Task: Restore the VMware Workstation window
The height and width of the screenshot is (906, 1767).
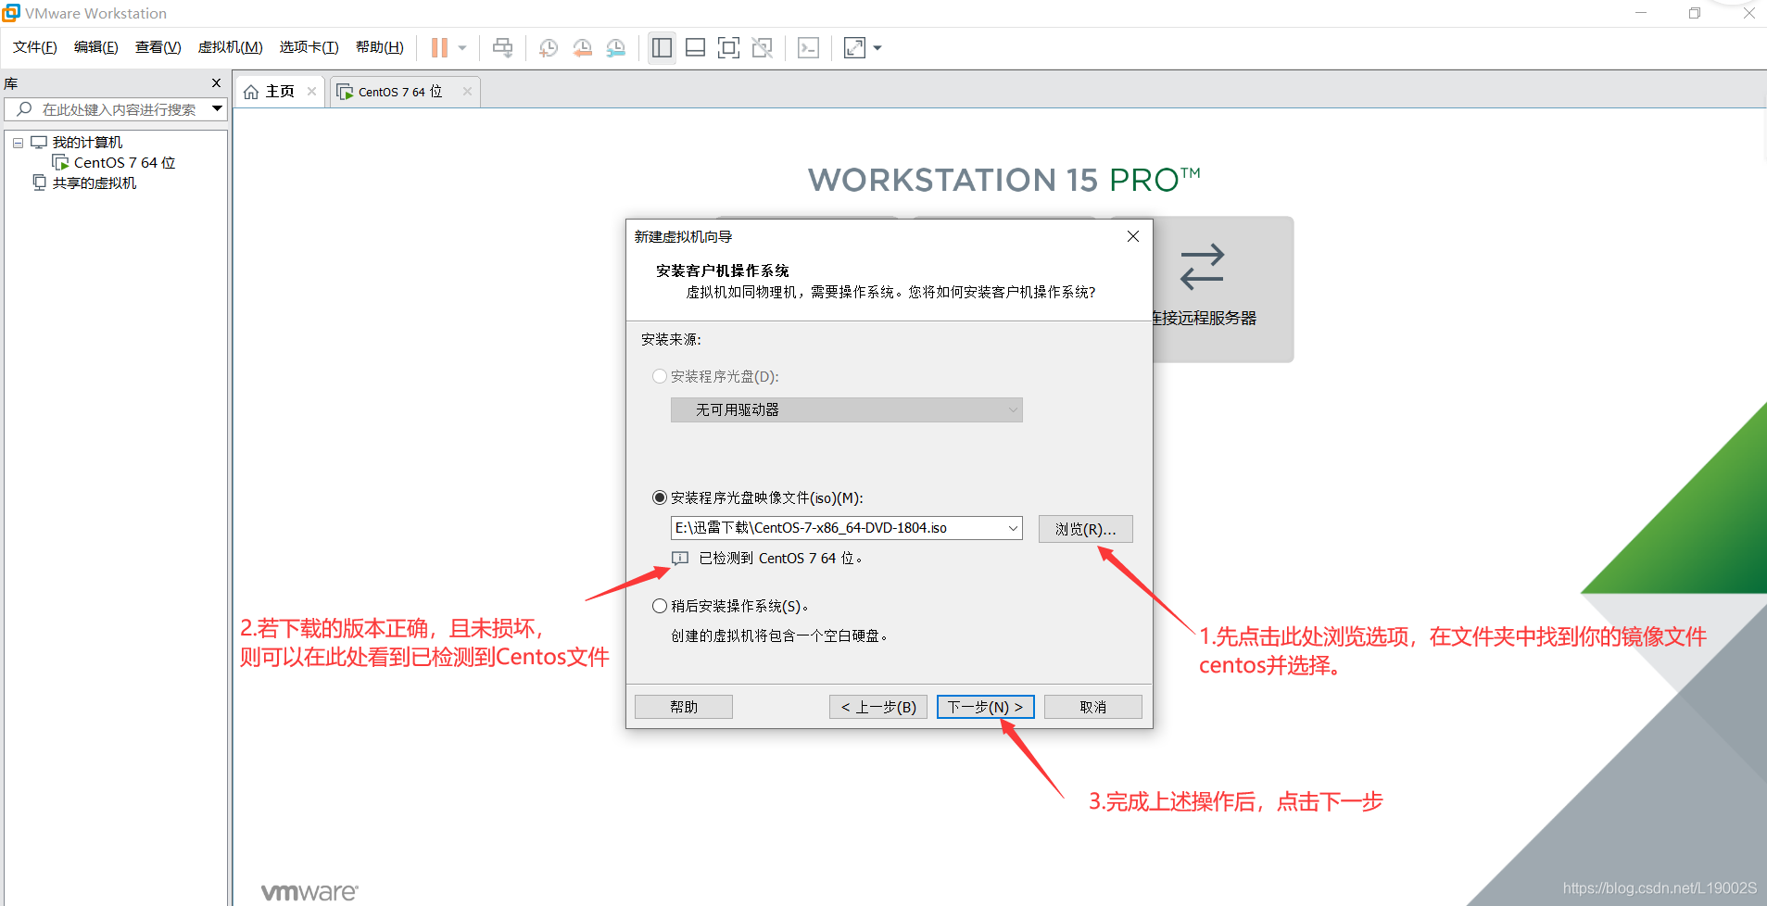Action: pyautogui.click(x=1695, y=13)
